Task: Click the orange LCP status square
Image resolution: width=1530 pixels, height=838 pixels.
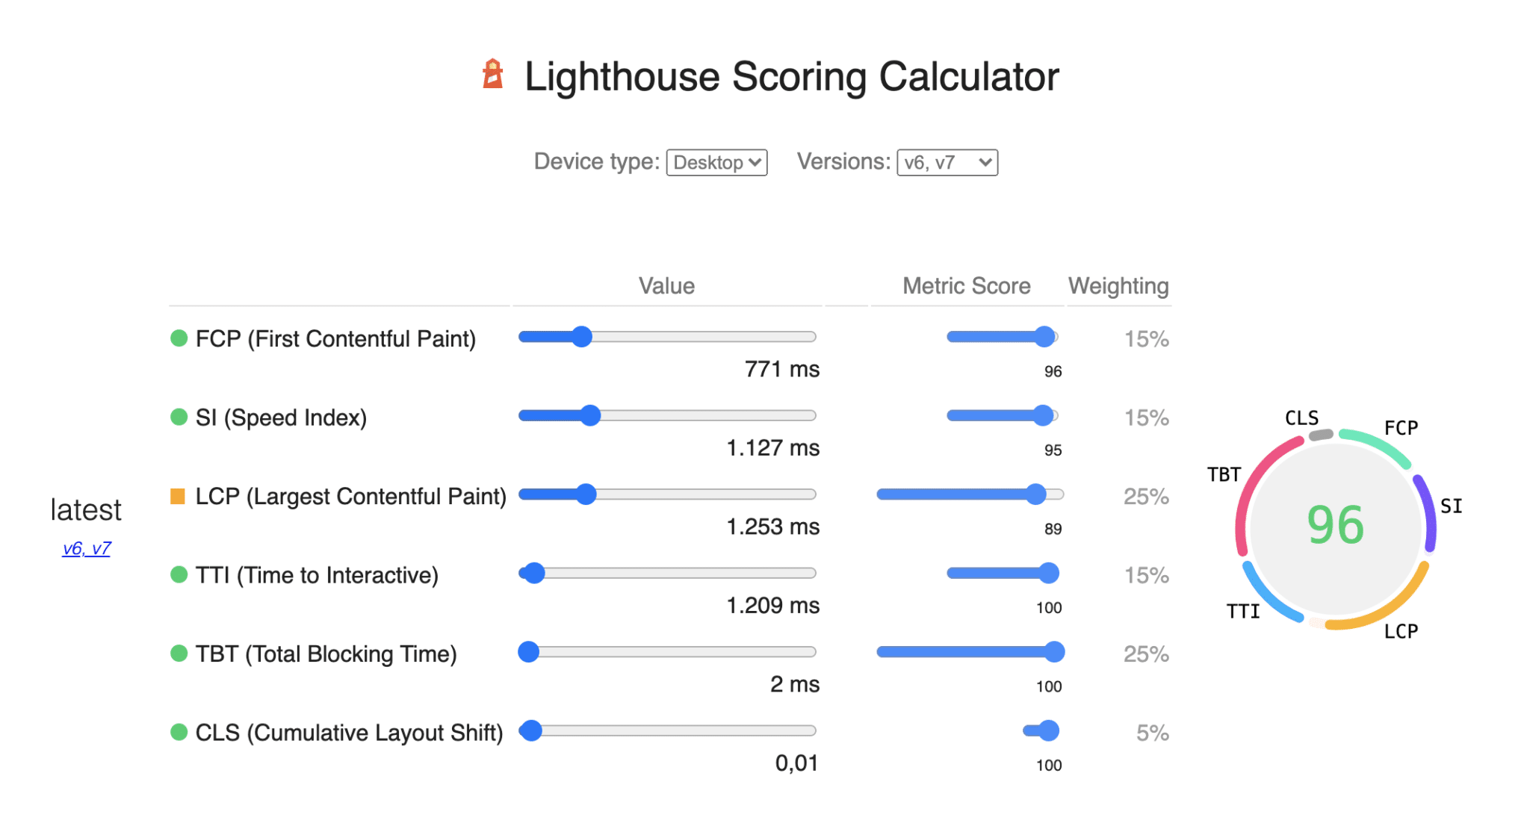Action: [178, 496]
